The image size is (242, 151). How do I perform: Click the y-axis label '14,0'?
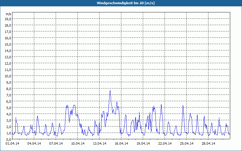click(8, 51)
